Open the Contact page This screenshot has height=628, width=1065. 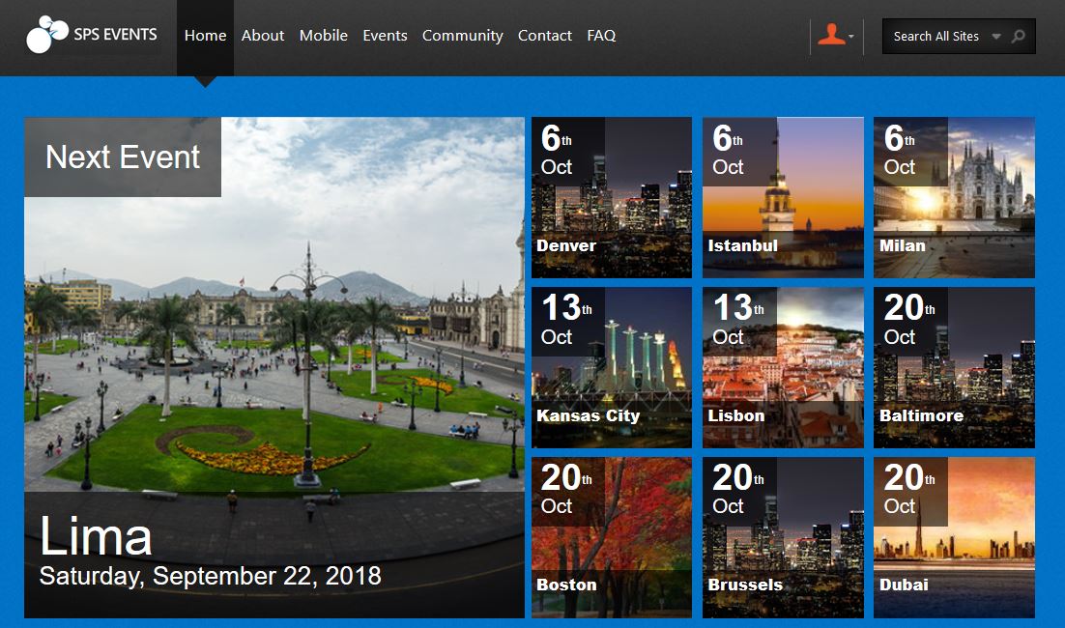coord(544,36)
